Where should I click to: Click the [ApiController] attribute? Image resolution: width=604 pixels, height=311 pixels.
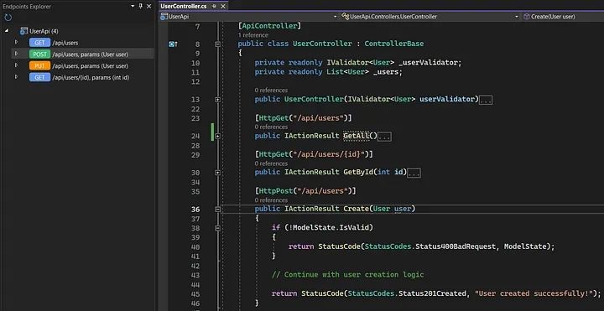[x=269, y=26]
